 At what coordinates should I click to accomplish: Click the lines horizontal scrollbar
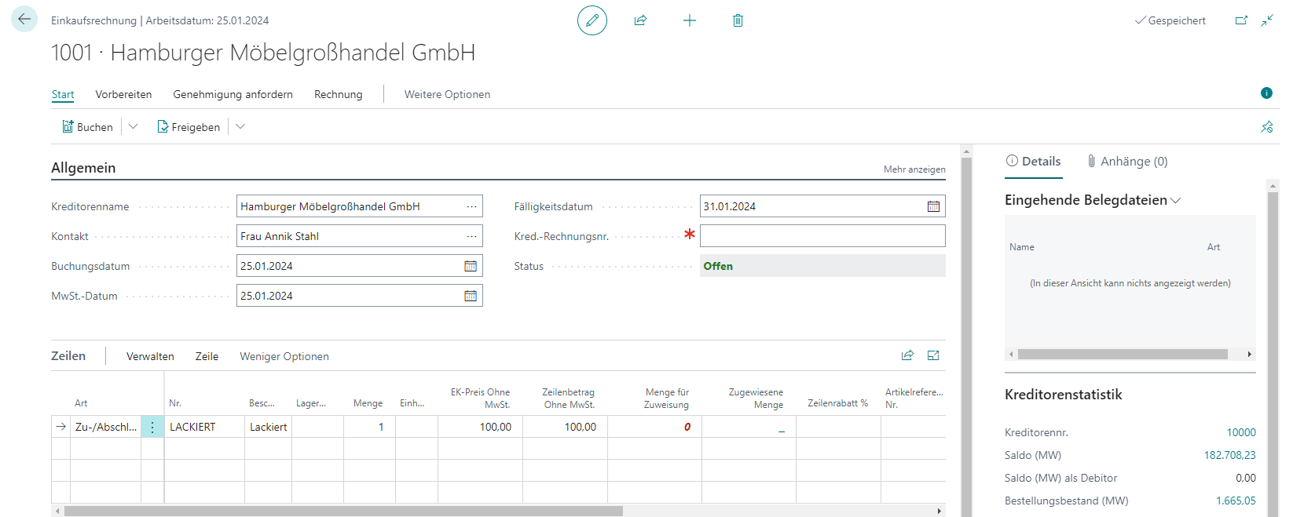pyautogui.click(x=343, y=511)
